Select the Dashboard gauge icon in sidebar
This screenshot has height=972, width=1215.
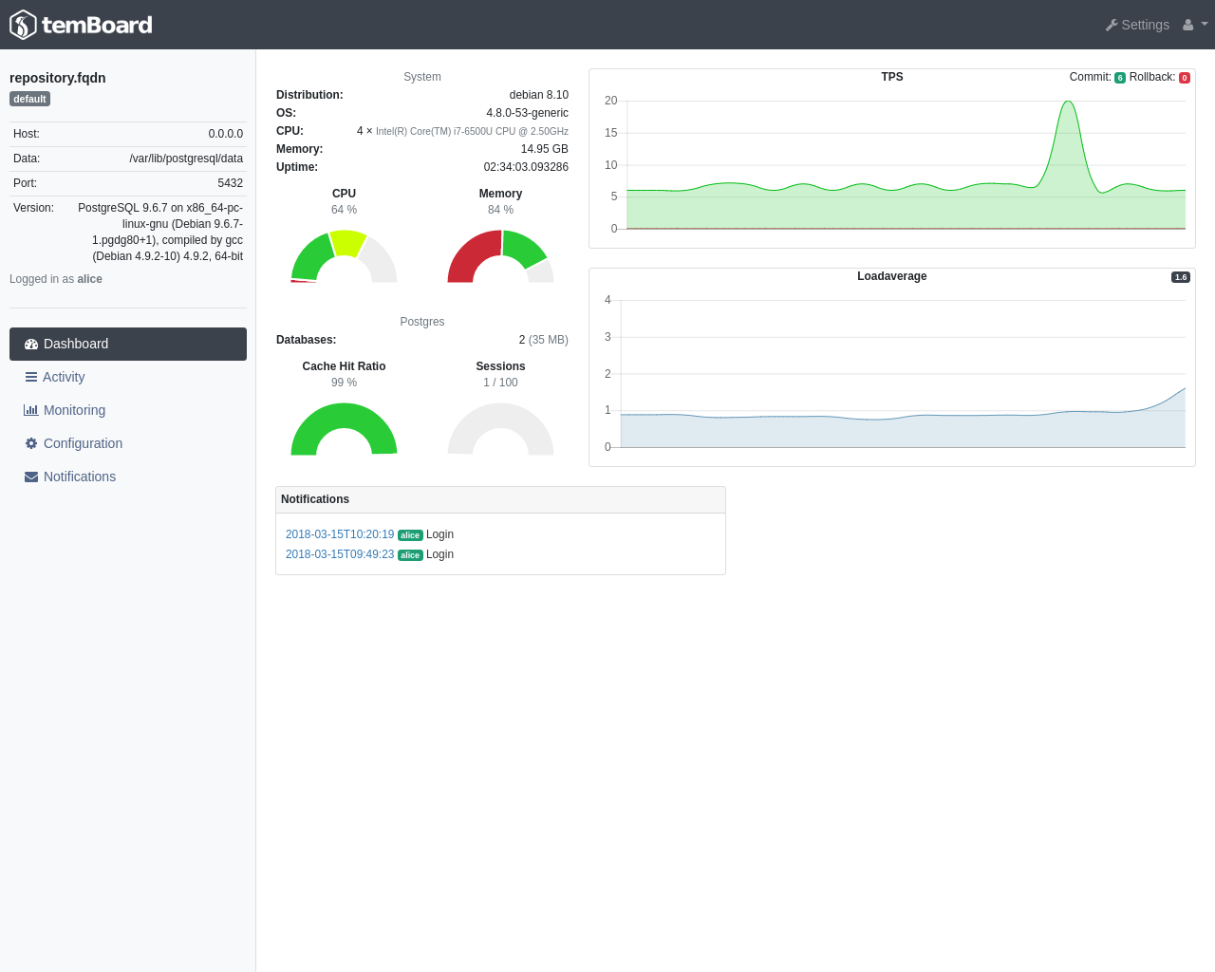tap(31, 344)
